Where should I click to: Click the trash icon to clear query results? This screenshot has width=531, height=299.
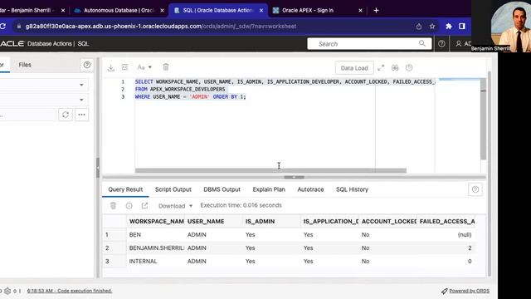point(113,205)
